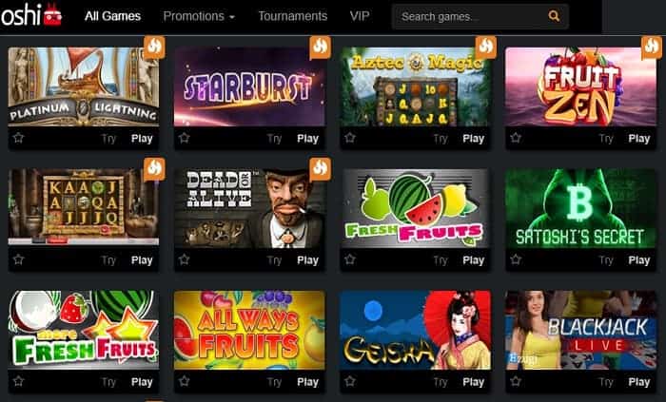
Task: Play the Starburst game
Action: point(307,139)
